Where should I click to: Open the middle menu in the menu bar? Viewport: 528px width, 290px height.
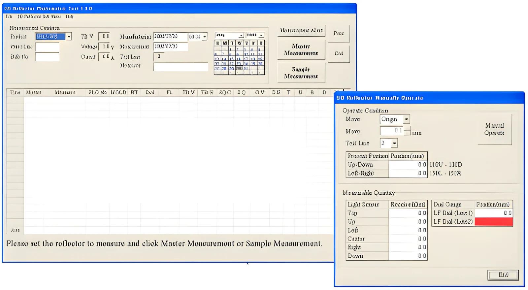point(39,16)
